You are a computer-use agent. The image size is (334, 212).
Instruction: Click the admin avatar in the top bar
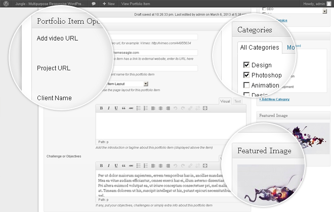point(329,4)
